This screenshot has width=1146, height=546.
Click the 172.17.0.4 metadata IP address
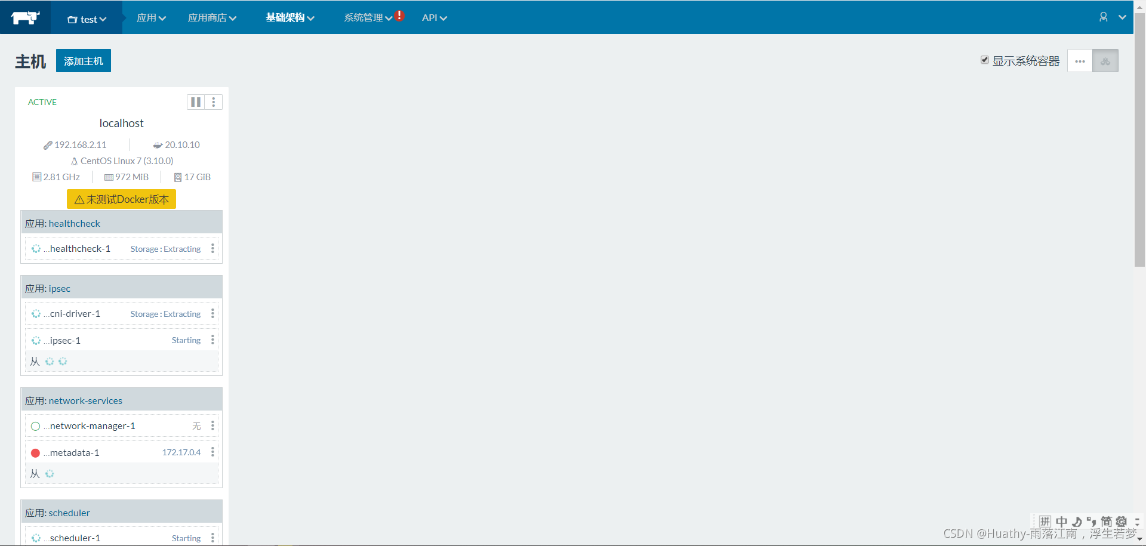coord(181,452)
